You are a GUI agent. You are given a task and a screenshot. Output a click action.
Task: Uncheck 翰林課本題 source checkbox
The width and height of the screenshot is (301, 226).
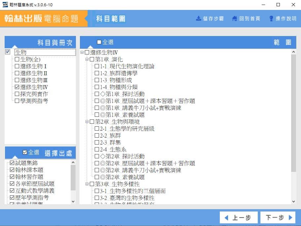[12, 170]
